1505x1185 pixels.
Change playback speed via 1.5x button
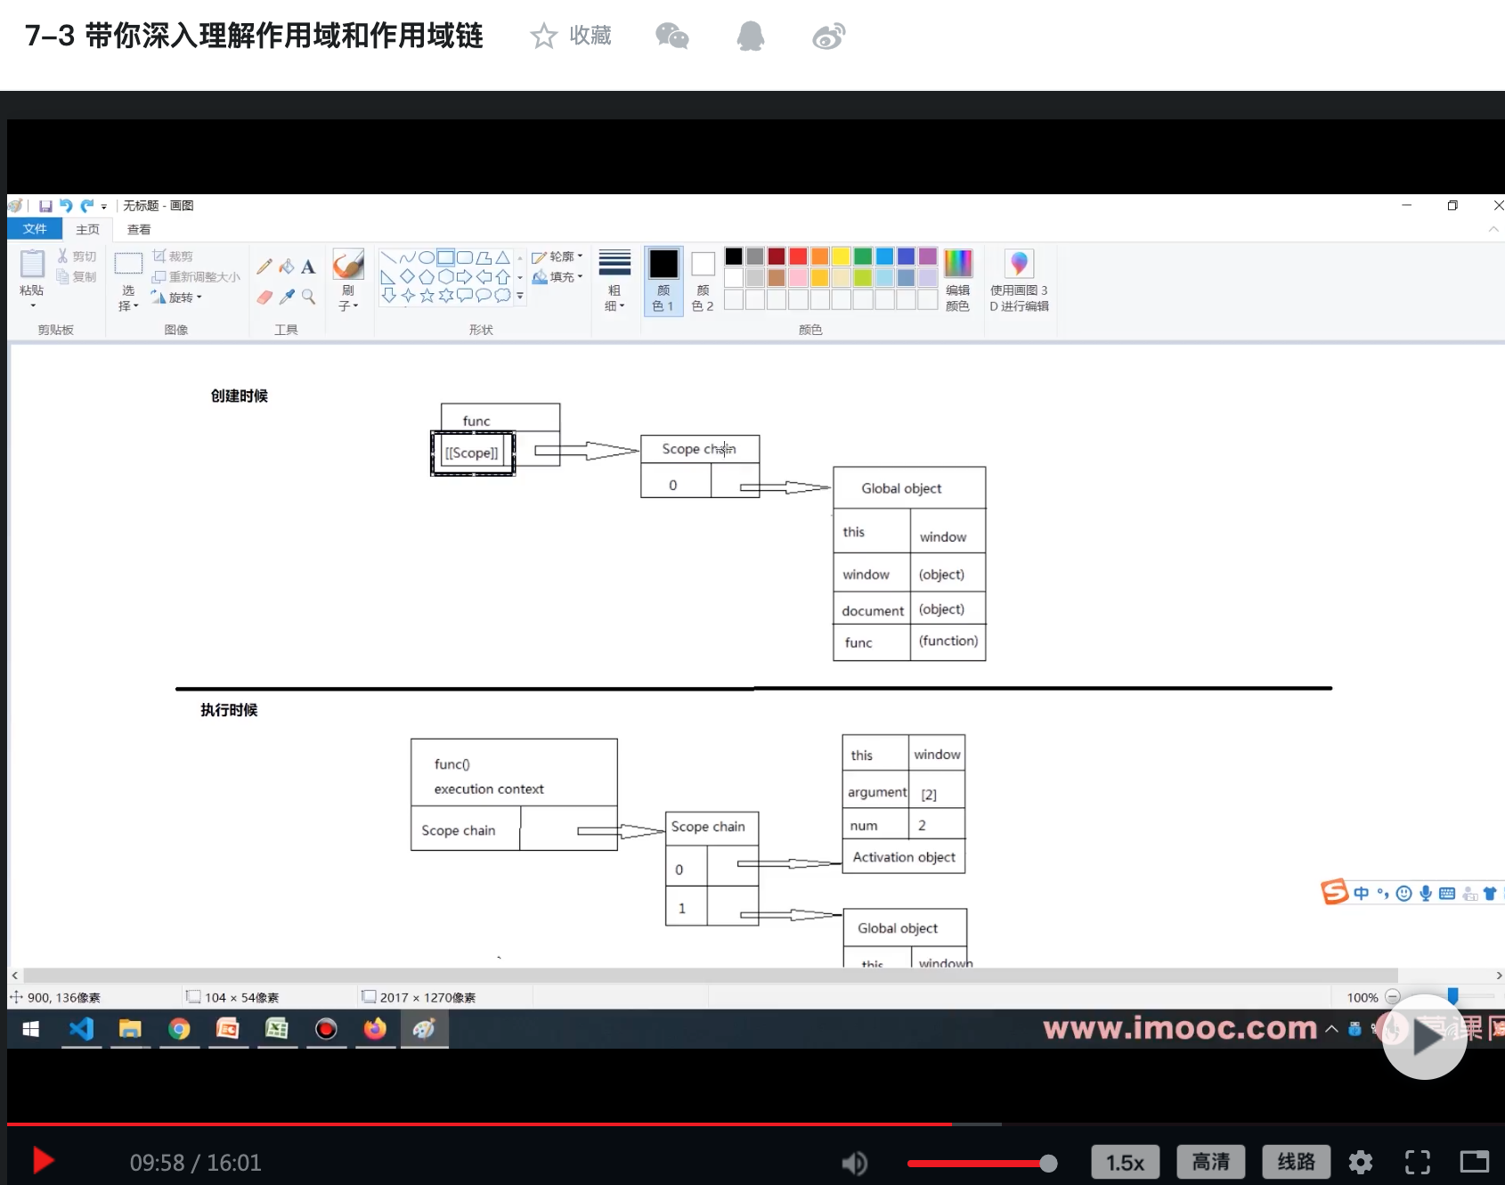[1125, 1162]
